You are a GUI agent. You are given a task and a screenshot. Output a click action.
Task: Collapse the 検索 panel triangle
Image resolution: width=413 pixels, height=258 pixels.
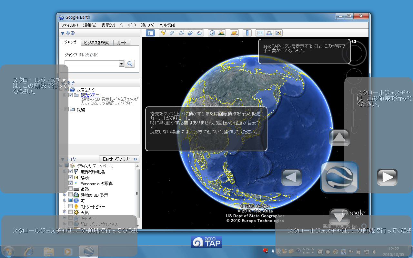63,33
